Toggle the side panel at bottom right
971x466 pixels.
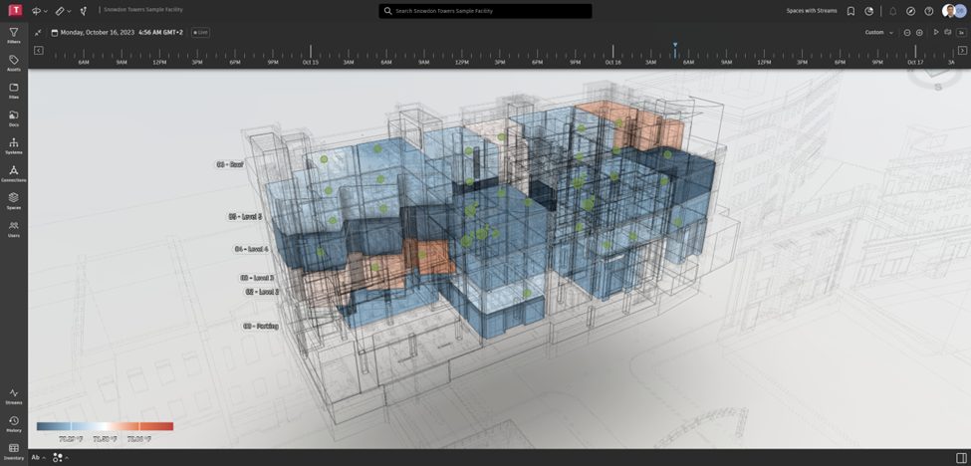961,457
